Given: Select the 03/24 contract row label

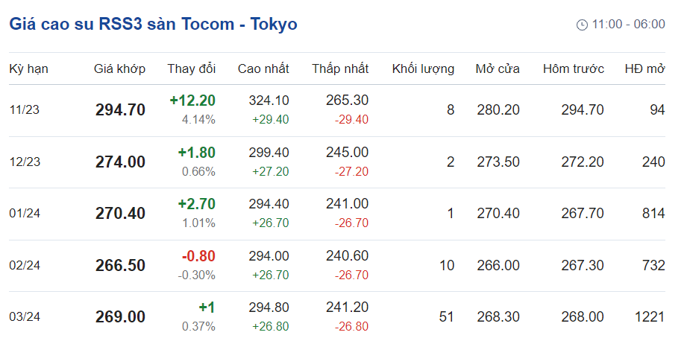Looking at the screenshot, I should point(24,317).
